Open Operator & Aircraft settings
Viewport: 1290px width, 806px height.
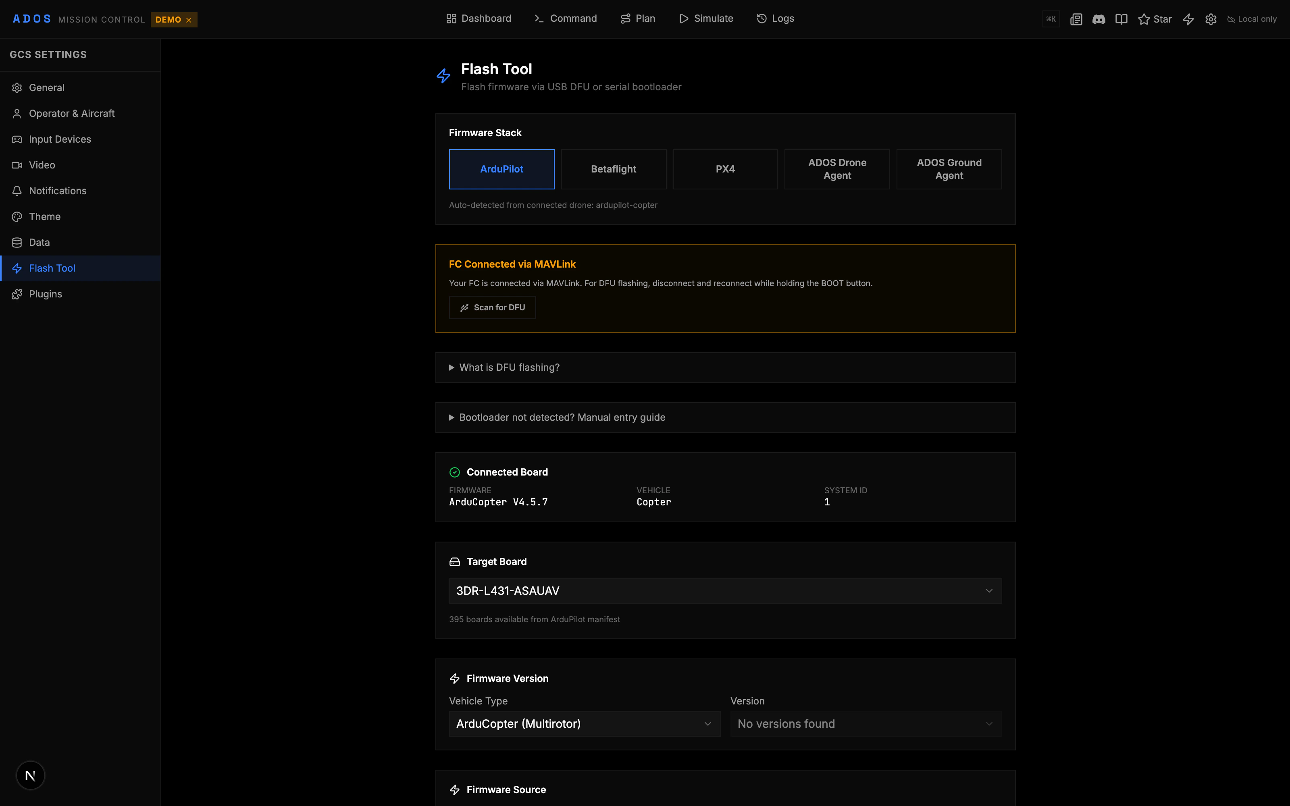(x=81, y=114)
